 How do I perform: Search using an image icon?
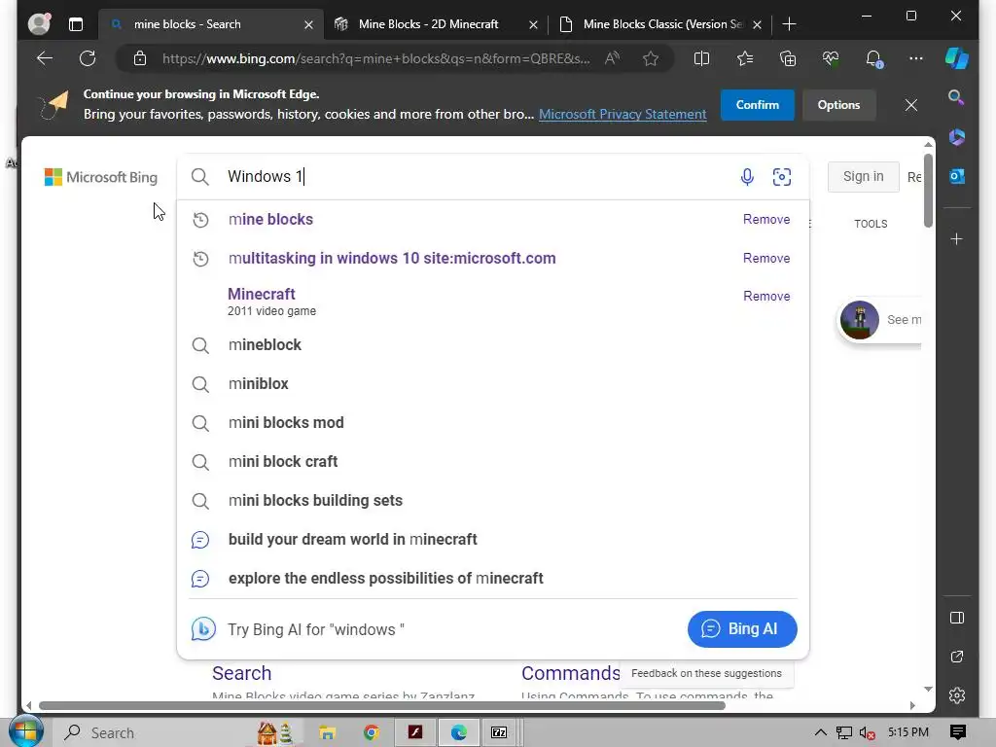pyautogui.click(x=782, y=177)
